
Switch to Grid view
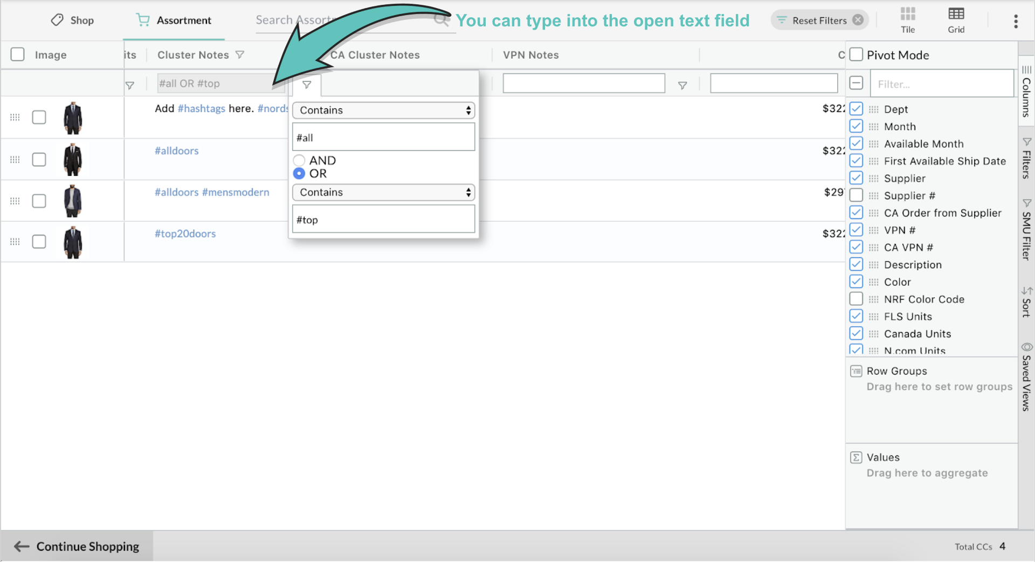(x=956, y=20)
